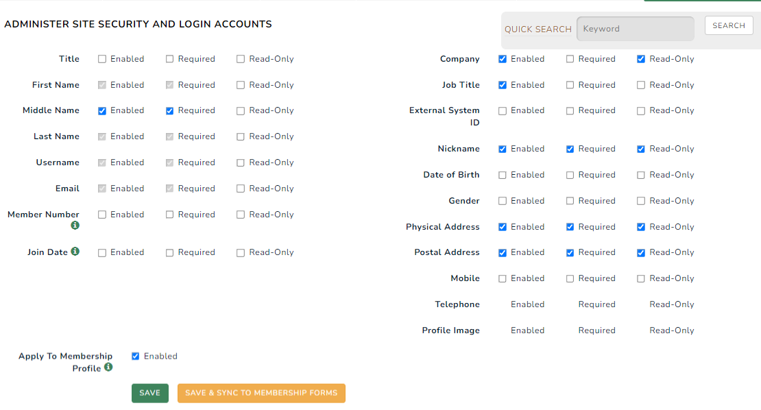
Task: Check Required for Date of Birth
Action: point(570,175)
